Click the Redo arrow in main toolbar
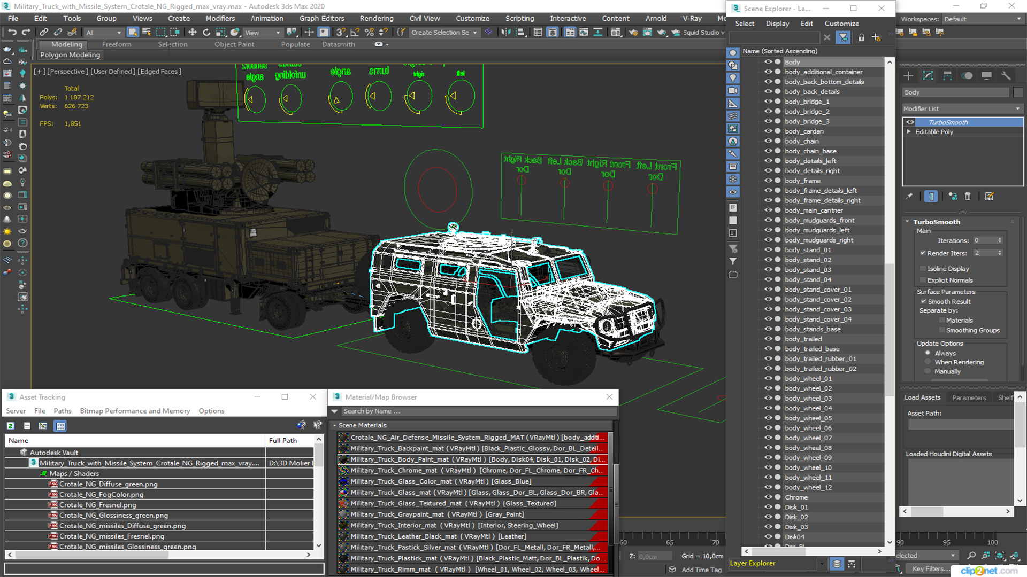1027x577 pixels. [x=26, y=33]
